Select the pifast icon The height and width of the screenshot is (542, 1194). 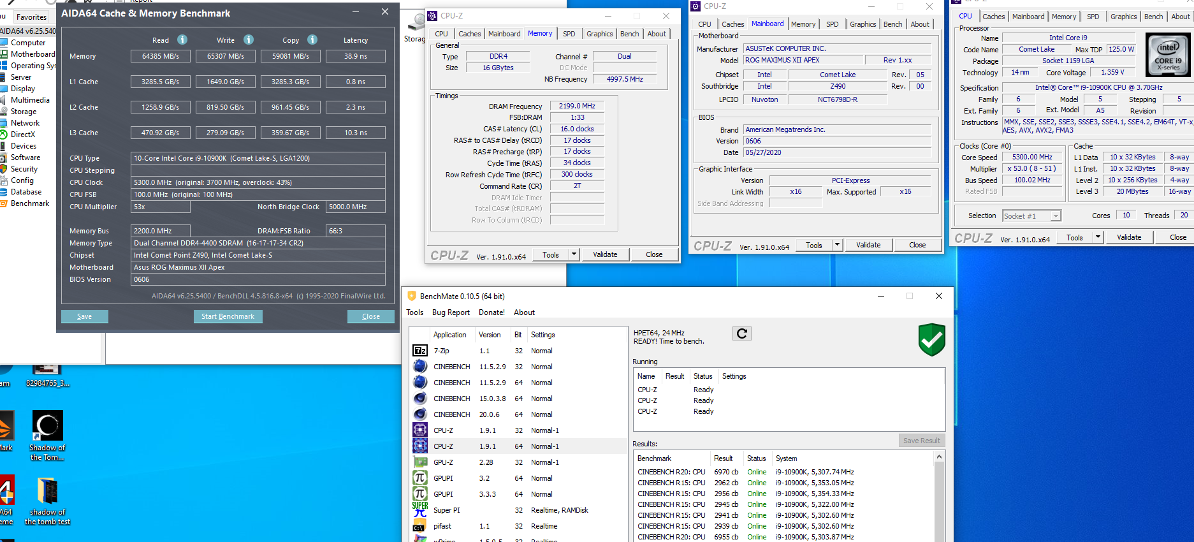point(419,527)
